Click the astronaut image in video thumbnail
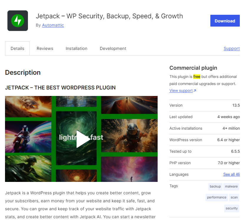The image size is (246, 220). 129,136
